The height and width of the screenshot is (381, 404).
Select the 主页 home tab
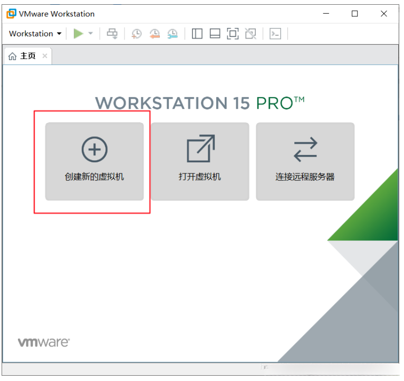pos(28,56)
